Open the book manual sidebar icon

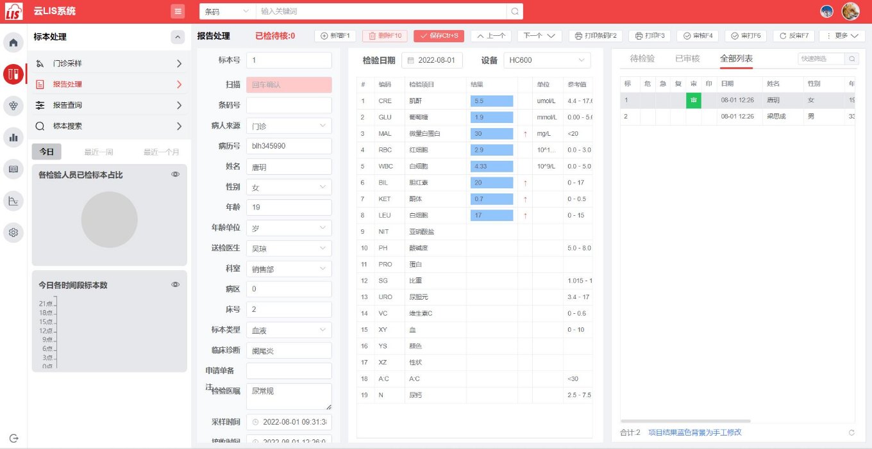[13, 169]
